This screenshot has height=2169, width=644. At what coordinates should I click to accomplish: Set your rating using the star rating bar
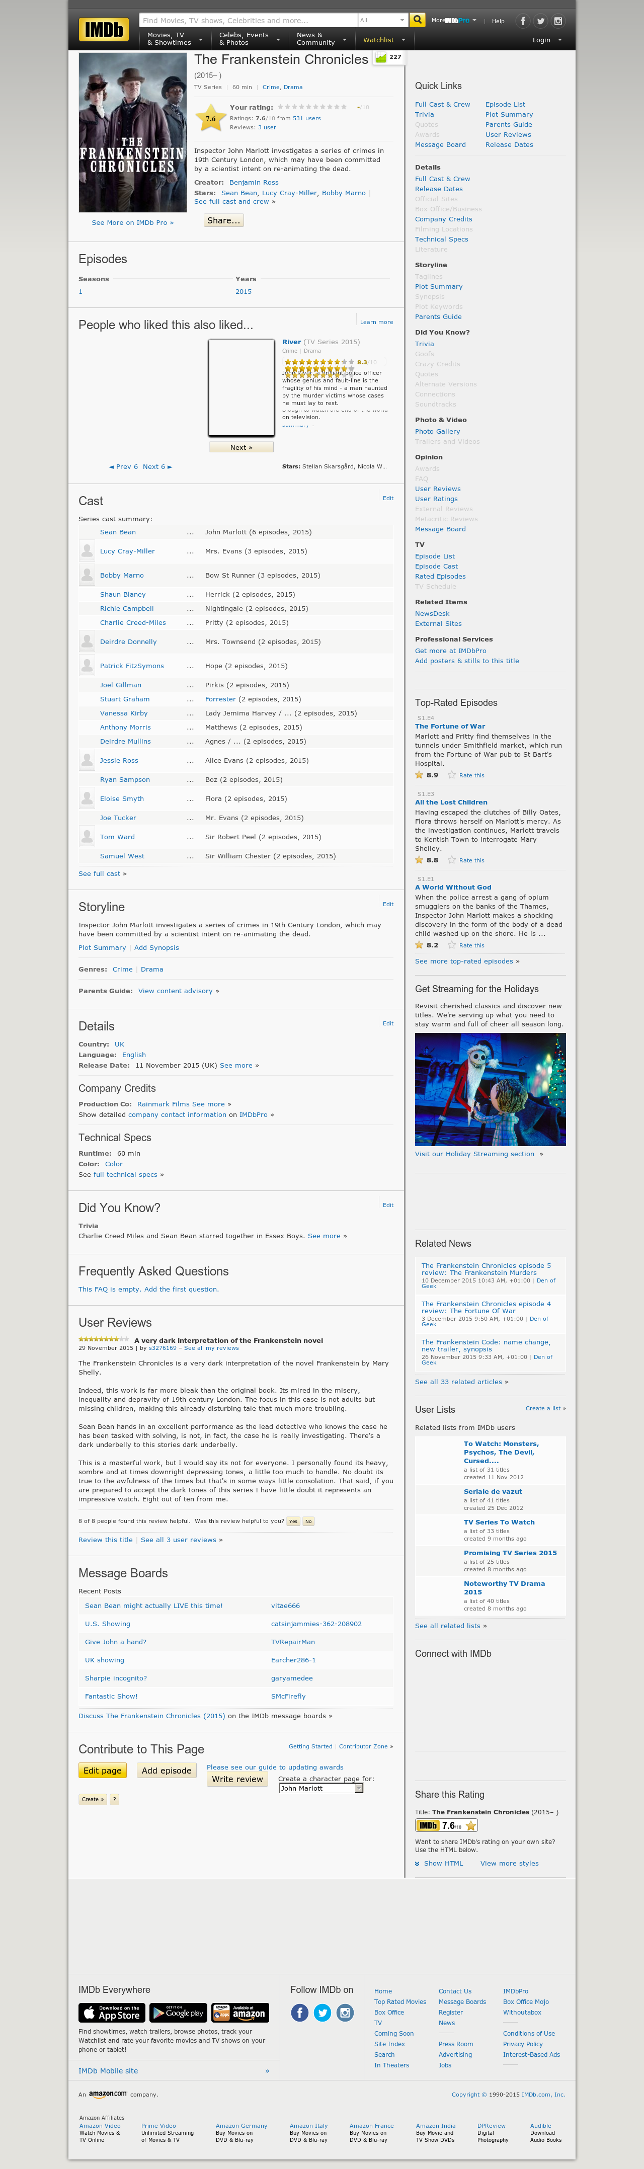click(312, 107)
